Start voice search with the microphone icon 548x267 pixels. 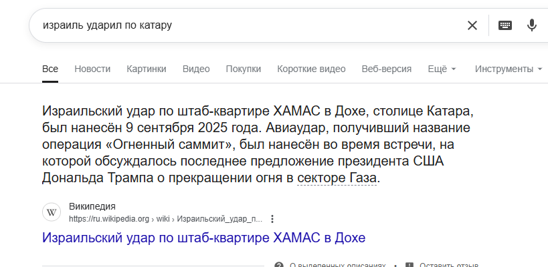pyautogui.click(x=532, y=25)
